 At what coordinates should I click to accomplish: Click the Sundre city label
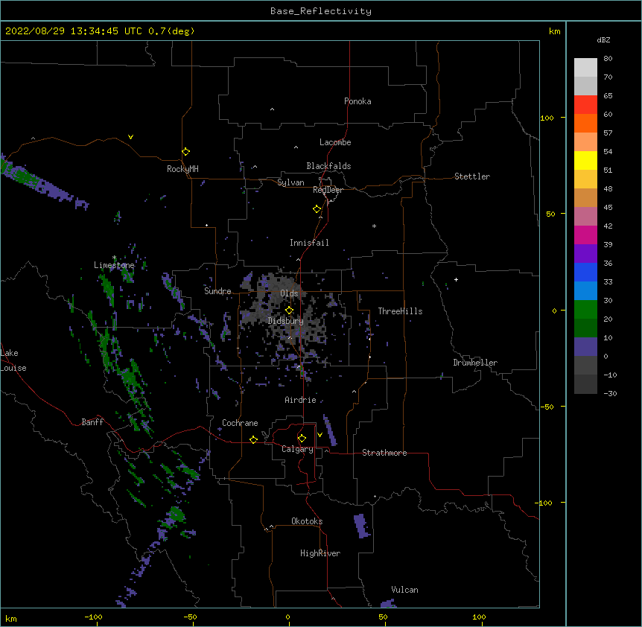217,291
